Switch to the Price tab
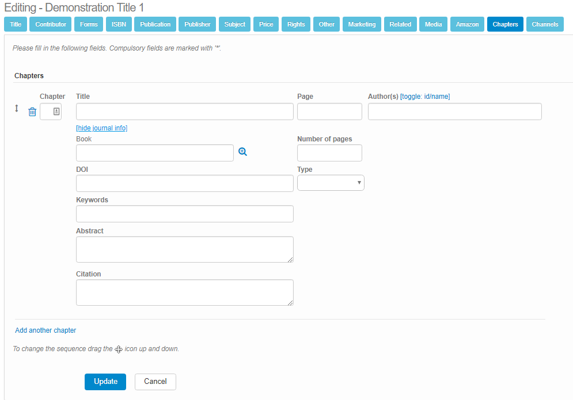Image resolution: width=573 pixels, height=400 pixels. [266, 24]
